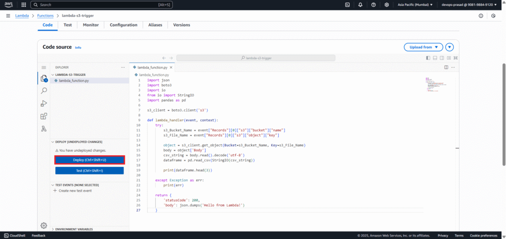Show the Explorer files view icon
This screenshot has width=506, height=239.
tap(44, 78)
